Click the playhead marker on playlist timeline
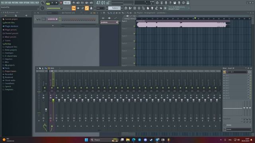Viewport: 255px width, 143px height. tap(195, 18)
